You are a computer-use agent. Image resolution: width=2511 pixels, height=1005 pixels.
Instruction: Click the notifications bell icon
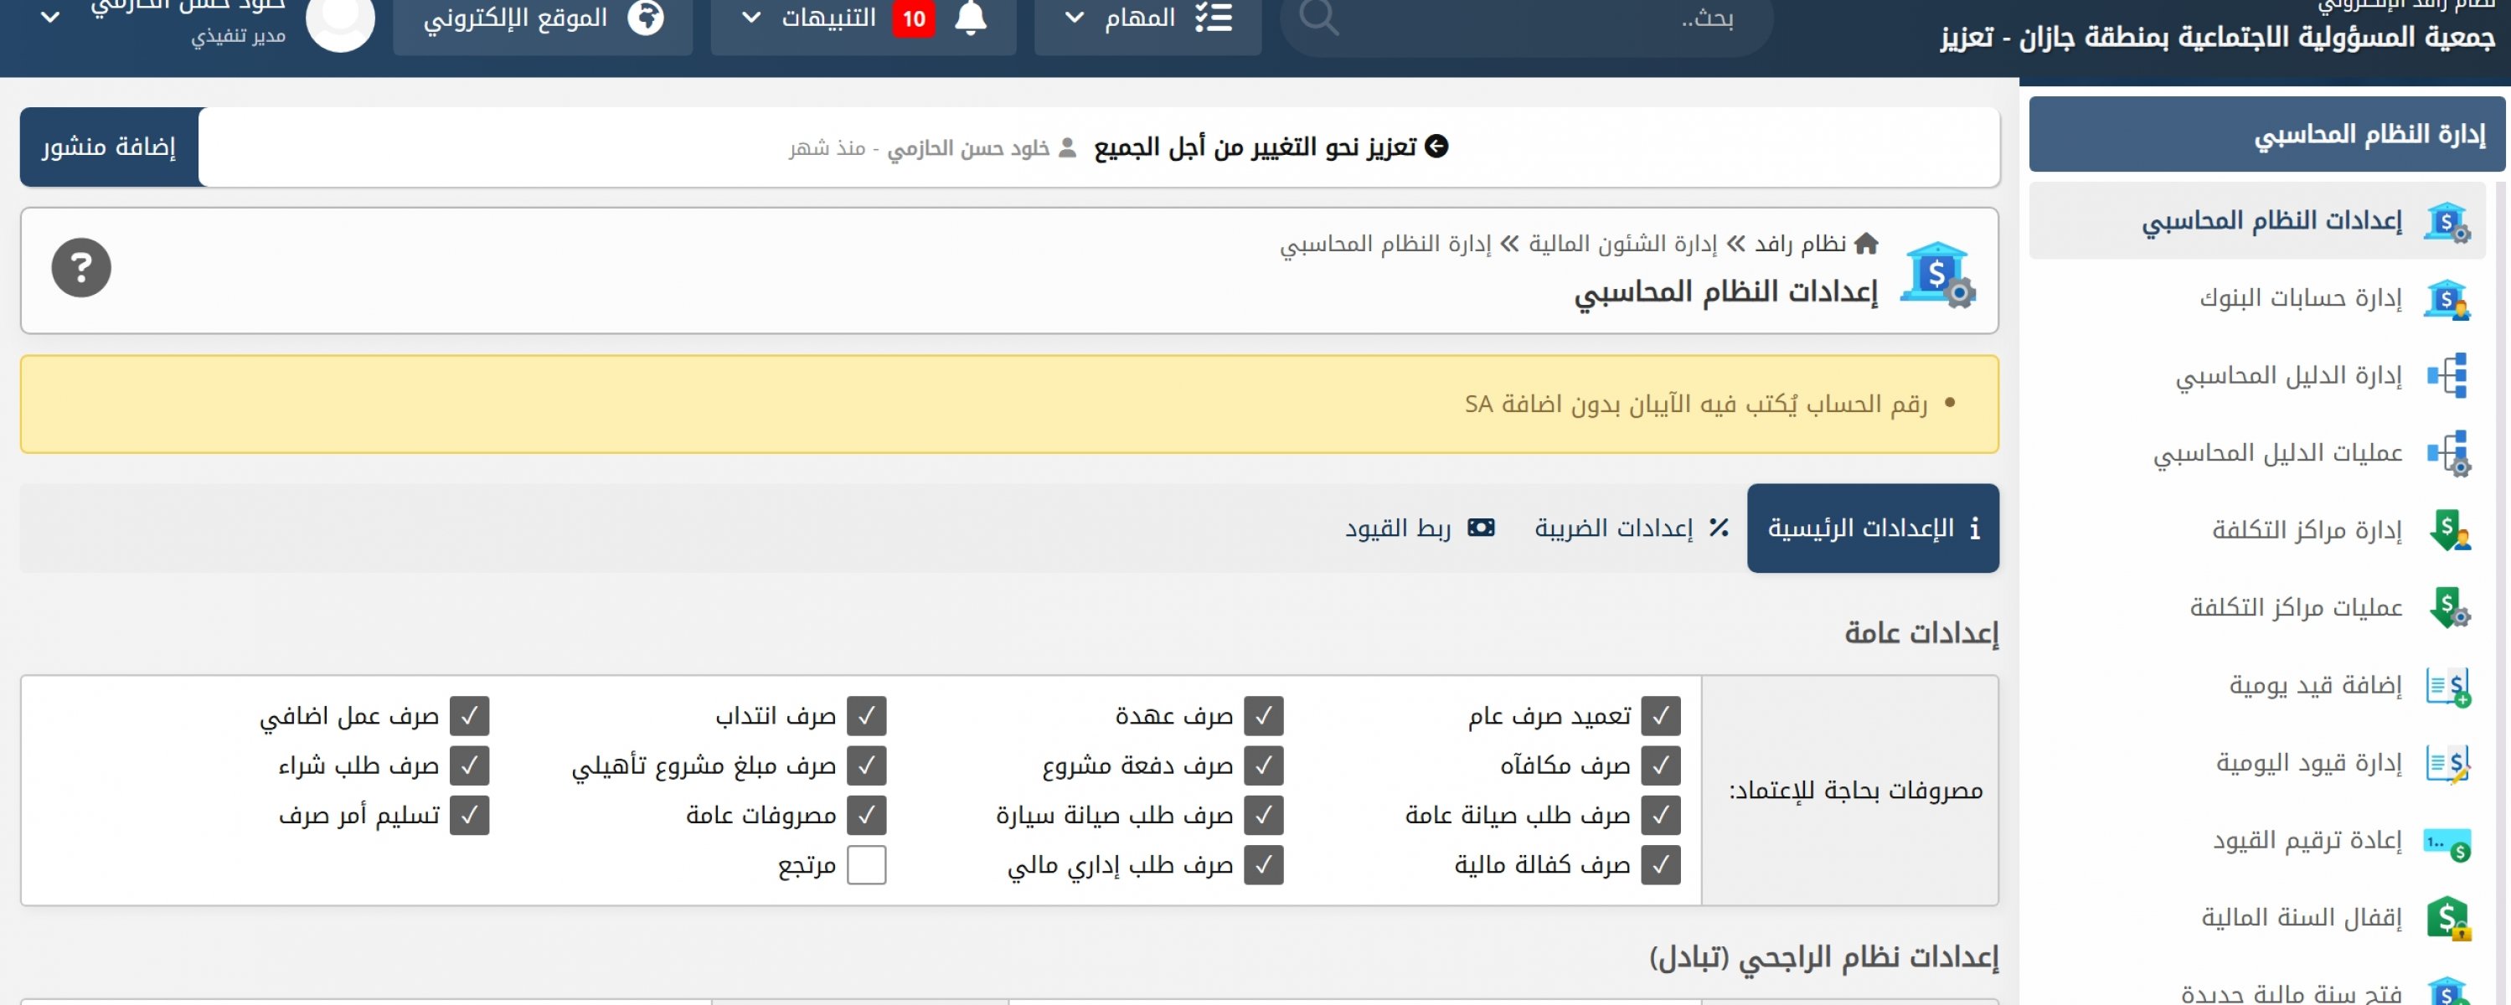[970, 18]
